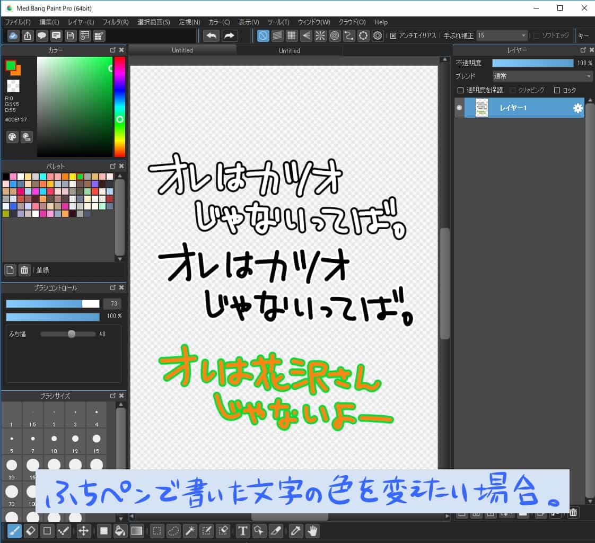Select the shape drawing rectangle tool
595x543 pixels.
(47, 530)
